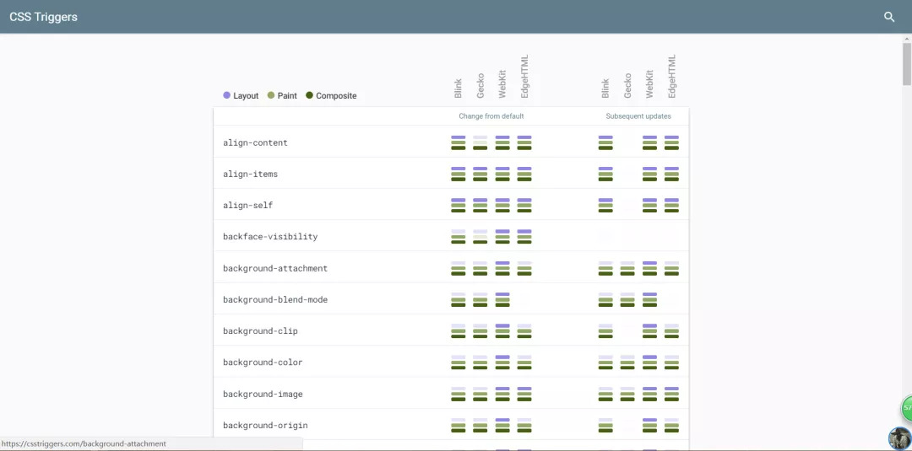Click the dark green Composite legend dot
Viewport: 912px width, 451px height.
(309, 95)
